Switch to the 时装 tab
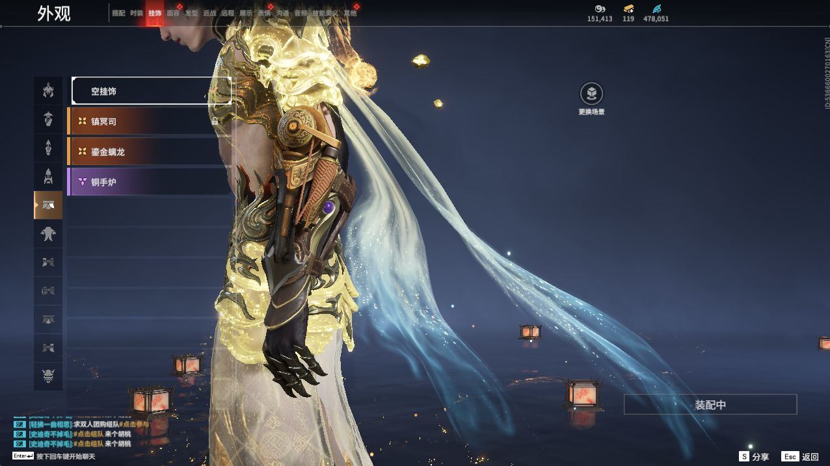This screenshot has width=830, height=466. point(137,13)
